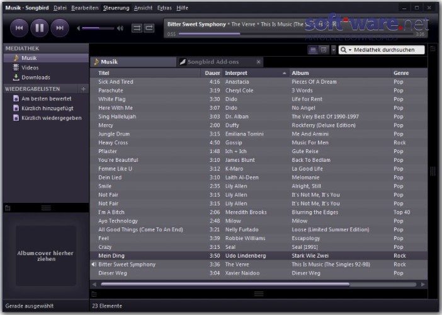This screenshot has height=315, width=442.
Task: Click the right pane splitter grip
Action: [x=433, y=171]
